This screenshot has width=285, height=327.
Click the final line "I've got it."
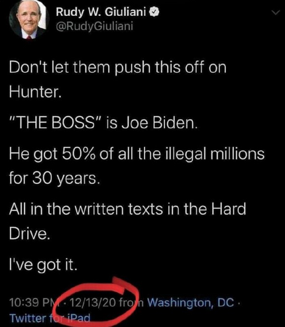(x=43, y=265)
